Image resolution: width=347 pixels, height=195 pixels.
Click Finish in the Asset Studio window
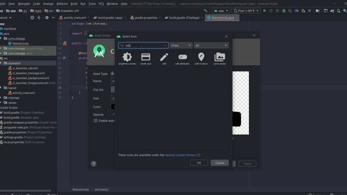[x=247, y=164]
